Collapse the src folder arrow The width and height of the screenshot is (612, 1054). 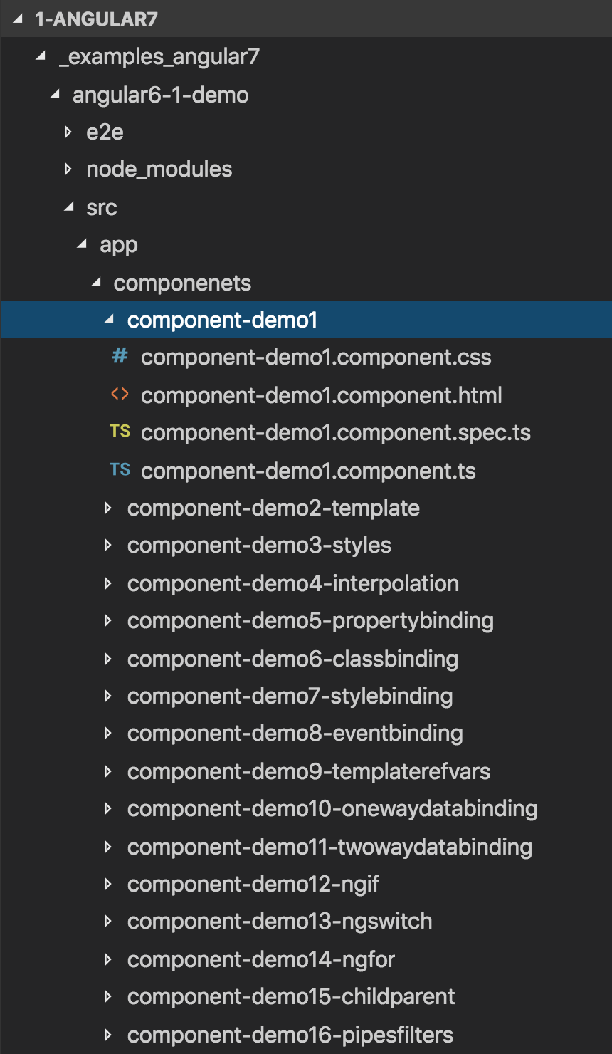coord(68,207)
